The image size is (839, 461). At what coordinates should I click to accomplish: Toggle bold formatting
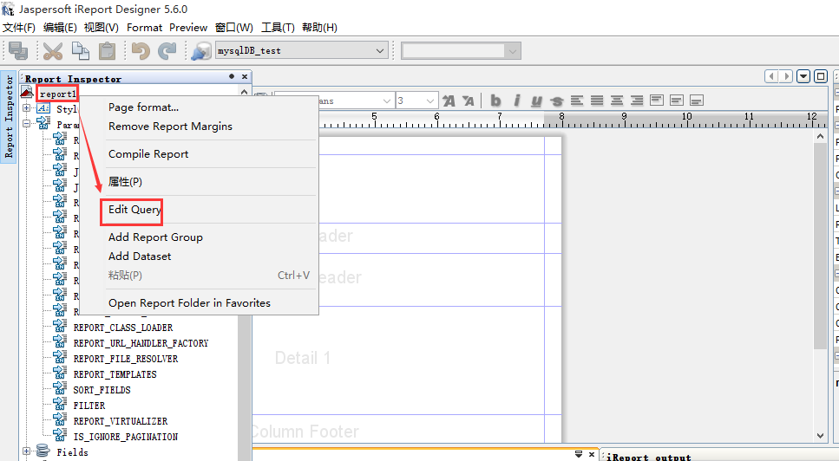point(496,101)
